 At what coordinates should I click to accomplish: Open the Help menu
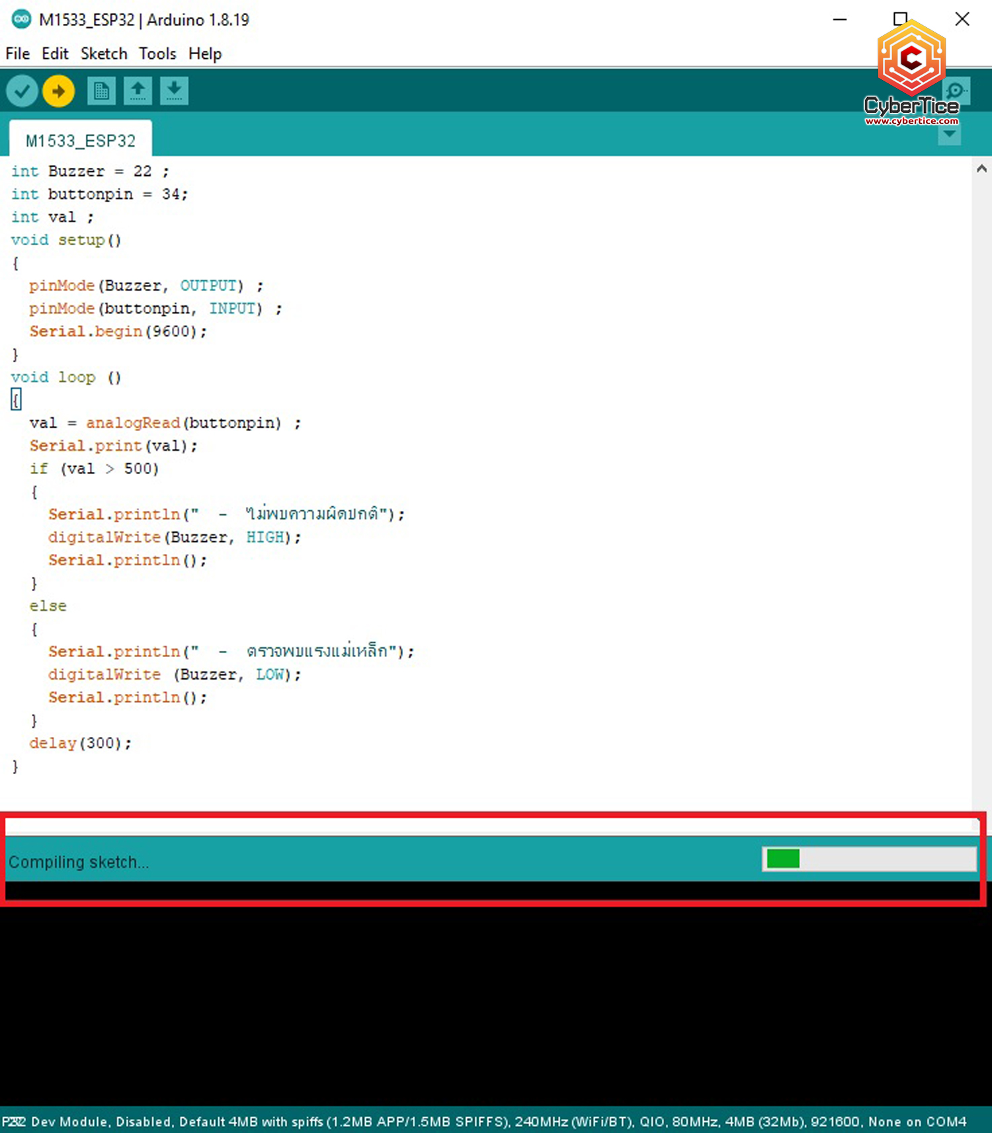click(205, 54)
